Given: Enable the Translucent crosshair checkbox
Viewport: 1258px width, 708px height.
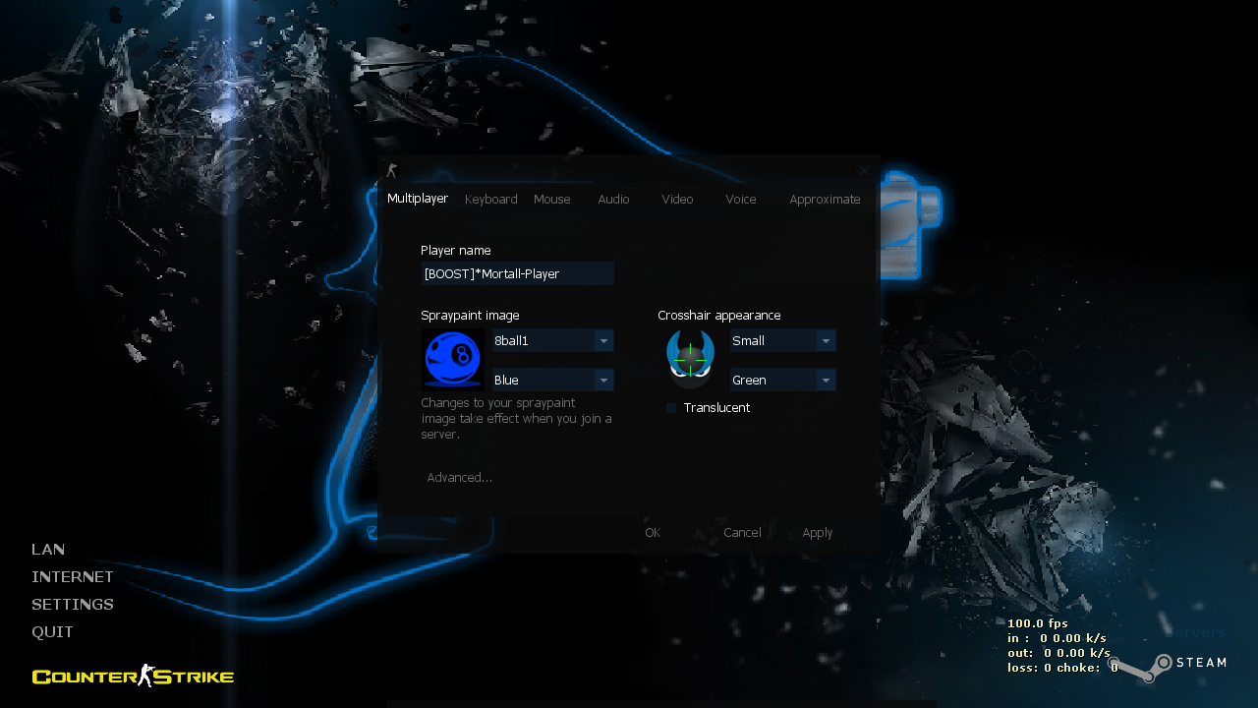Looking at the screenshot, I should 672,408.
